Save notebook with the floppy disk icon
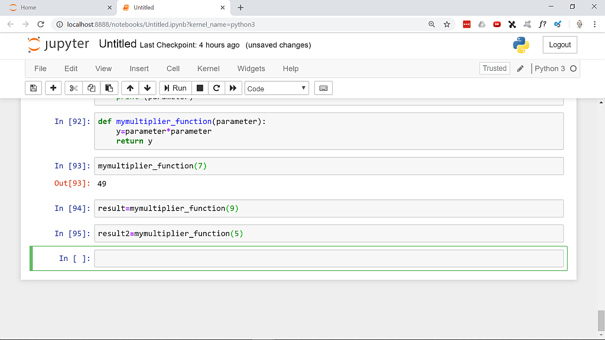 34,89
